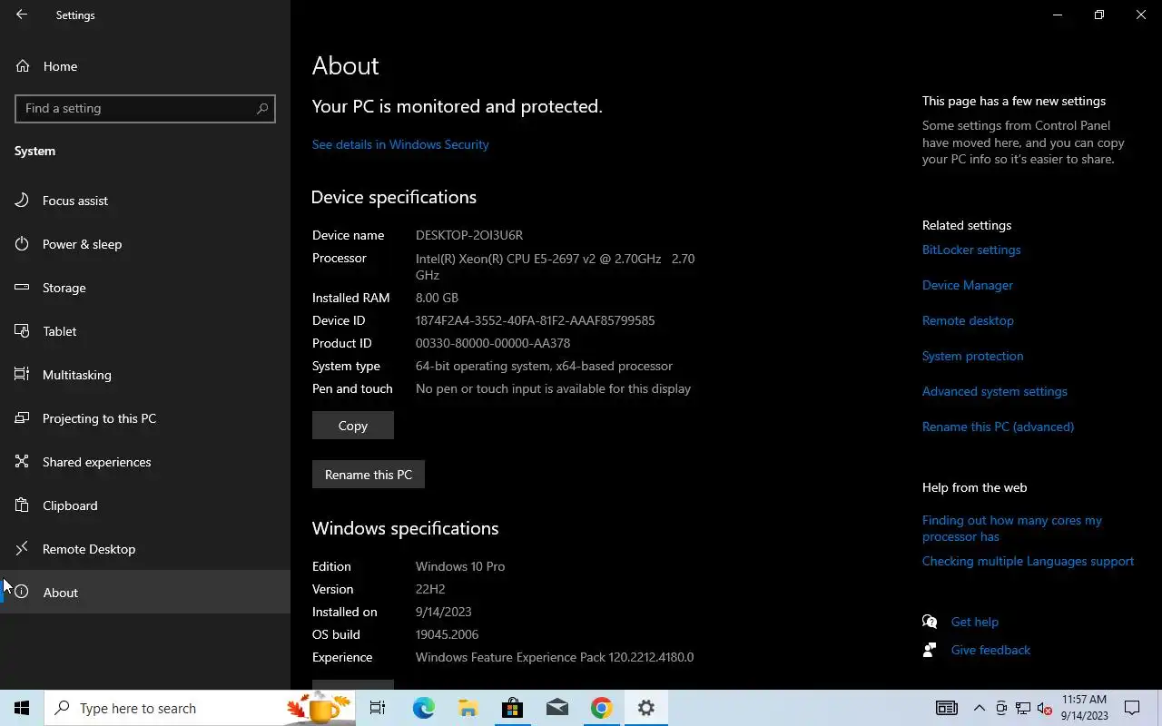Open System protection link

tap(972, 356)
